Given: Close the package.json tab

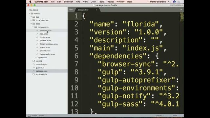Looking at the screenshot, I should 96,10.
